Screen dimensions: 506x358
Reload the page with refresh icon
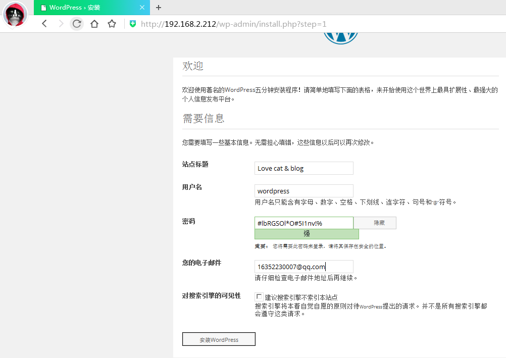(77, 24)
